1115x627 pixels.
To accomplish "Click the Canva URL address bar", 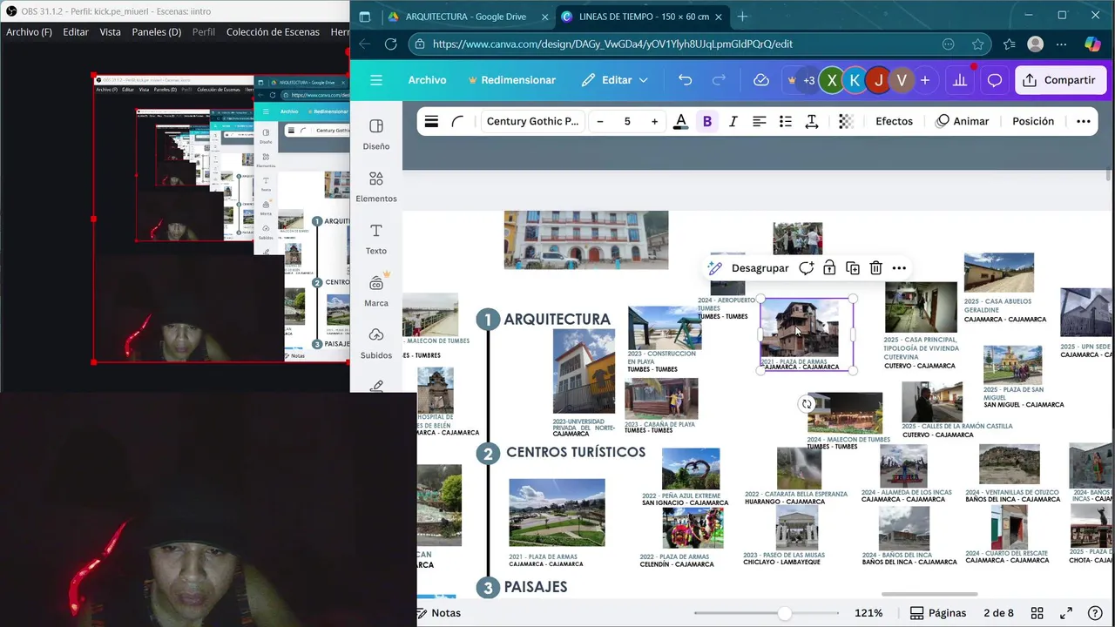I will coord(679,44).
